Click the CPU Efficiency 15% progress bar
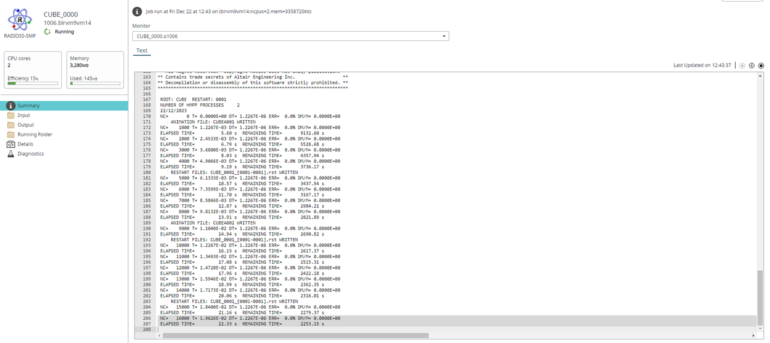The width and height of the screenshot is (770, 343). [32, 83]
